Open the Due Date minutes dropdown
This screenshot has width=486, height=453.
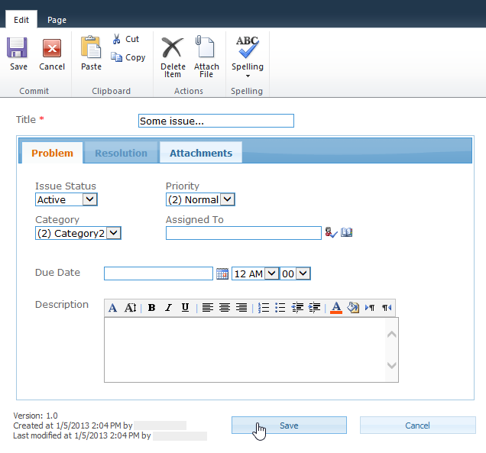pyautogui.click(x=295, y=273)
